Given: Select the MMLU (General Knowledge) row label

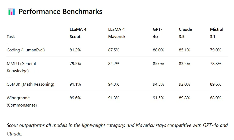Looking at the screenshot, I should [21, 67].
